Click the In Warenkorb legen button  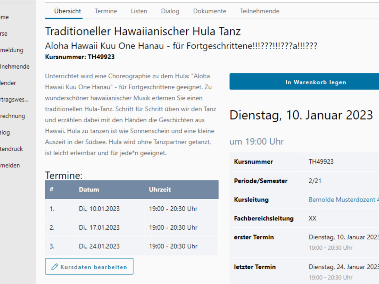316,82
